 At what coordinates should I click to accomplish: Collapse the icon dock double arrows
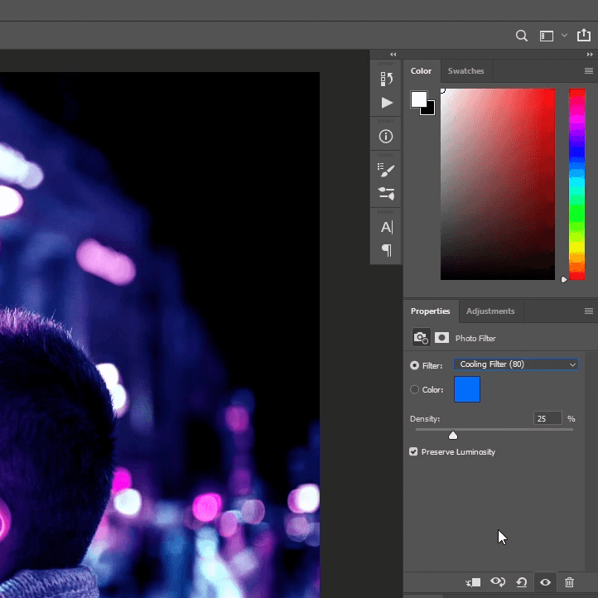pos(393,55)
